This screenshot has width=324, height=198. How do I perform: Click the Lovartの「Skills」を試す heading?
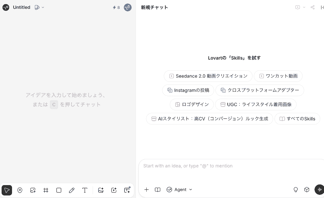(x=234, y=58)
